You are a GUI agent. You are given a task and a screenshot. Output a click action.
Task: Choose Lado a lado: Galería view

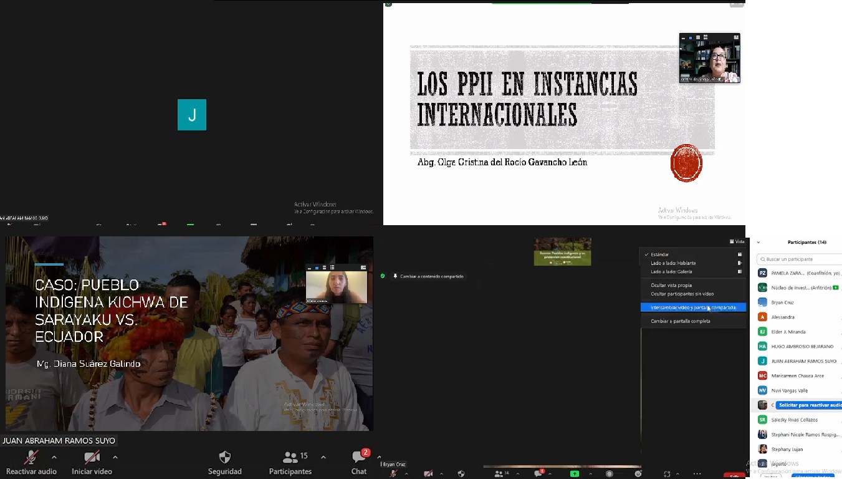coord(671,272)
